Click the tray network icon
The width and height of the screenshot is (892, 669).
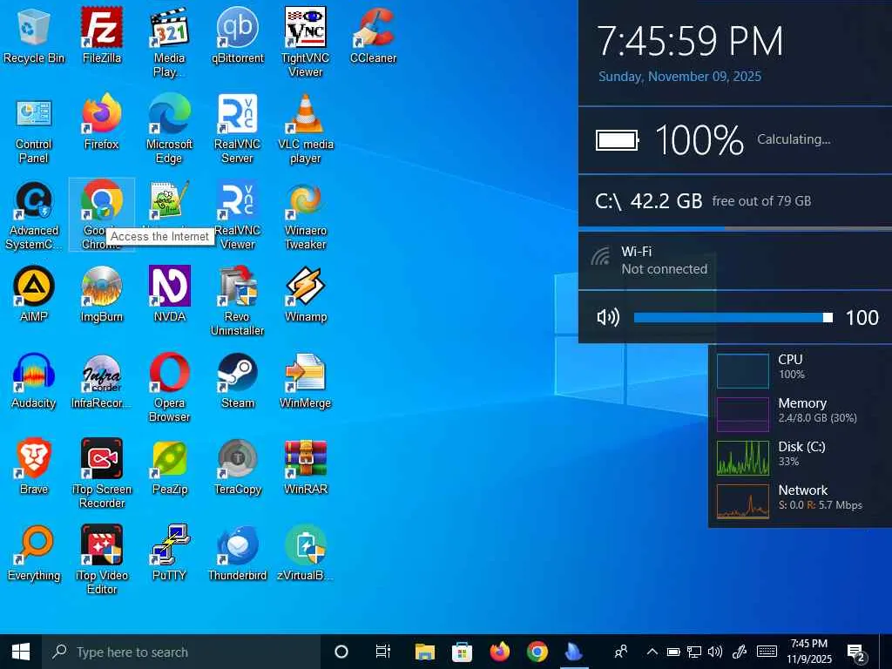[x=694, y=652]
